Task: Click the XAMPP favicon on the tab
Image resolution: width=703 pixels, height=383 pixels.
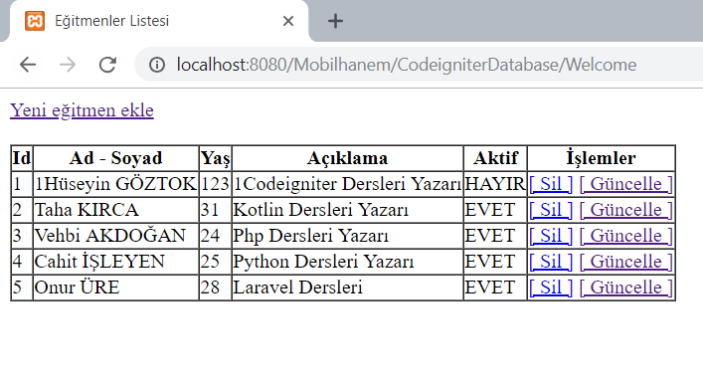Action: pos(35,21)
